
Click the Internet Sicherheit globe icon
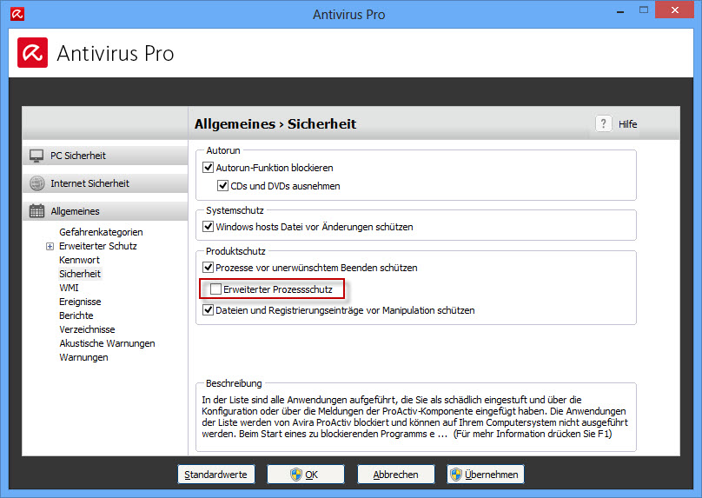click(36, 183)
